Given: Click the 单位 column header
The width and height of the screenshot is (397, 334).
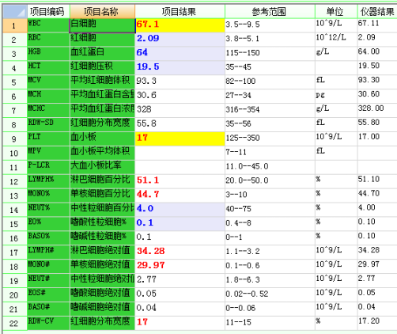Looking at the screenshot, I should [336, 12].
